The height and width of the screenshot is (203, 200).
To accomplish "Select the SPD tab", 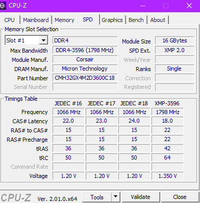I will pos(88,19).
